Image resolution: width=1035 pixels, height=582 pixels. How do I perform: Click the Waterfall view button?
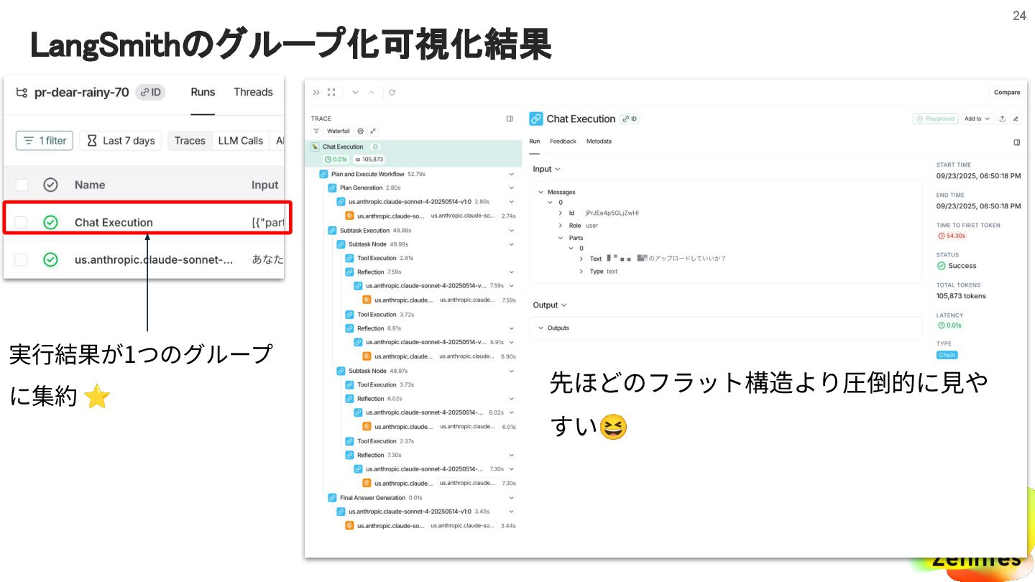[x=338, y=131]
